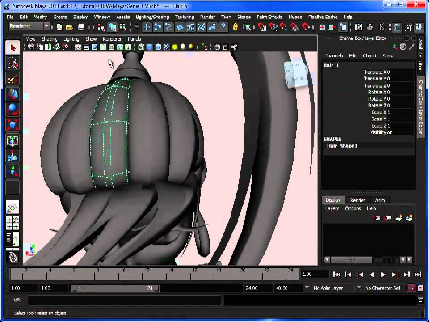Open the selection mask dropdown arrow
Viewport: 429px width, 322px height.
click(137, 27)
